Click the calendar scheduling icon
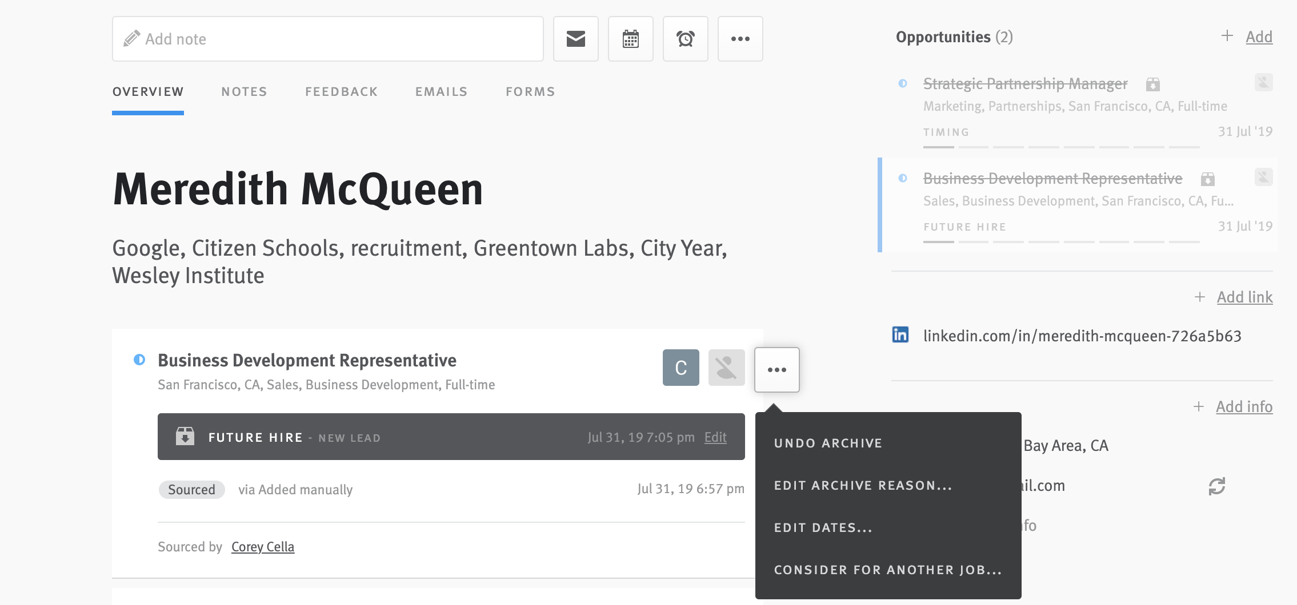 [630, 39]
